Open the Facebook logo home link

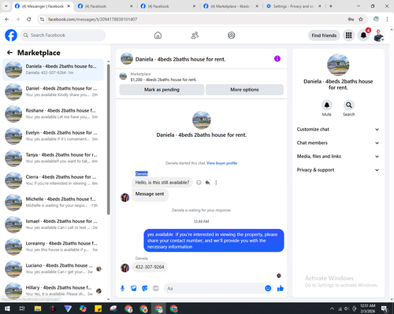point(11,35)
